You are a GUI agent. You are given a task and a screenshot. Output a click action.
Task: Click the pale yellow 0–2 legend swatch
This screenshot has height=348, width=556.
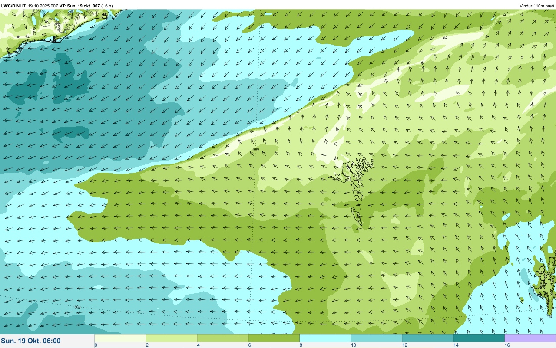point(120,338)
